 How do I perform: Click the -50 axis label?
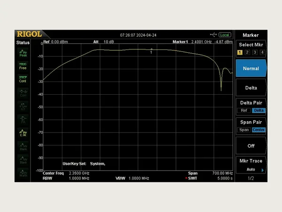click(40, 107)
